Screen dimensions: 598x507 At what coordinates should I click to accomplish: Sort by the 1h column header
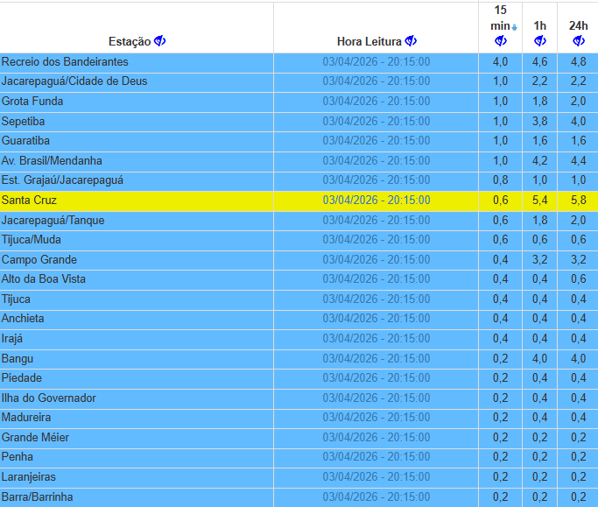(x=539, y=26)
